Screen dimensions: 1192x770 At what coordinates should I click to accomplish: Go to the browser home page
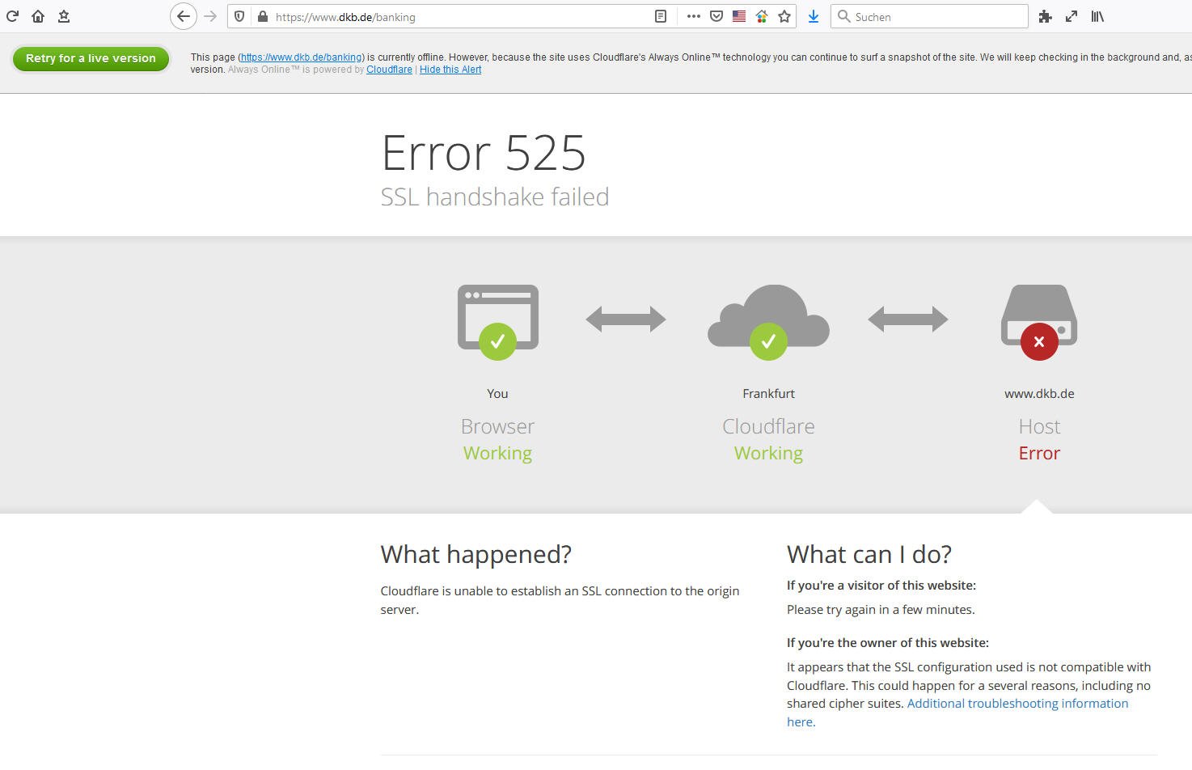click(38, 16)
